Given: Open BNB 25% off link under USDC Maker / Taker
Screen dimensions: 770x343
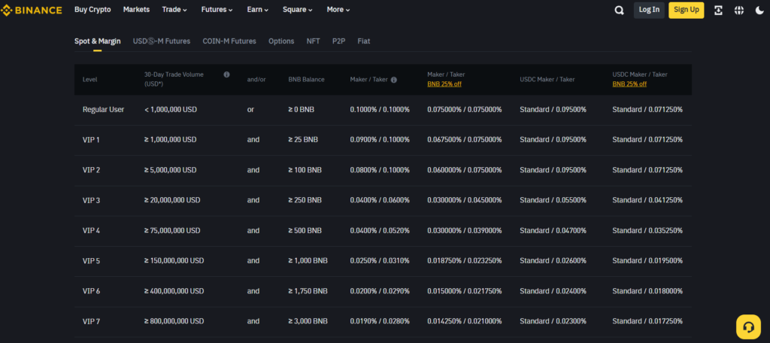Looking at the screenshot, I should pos(629,84).
